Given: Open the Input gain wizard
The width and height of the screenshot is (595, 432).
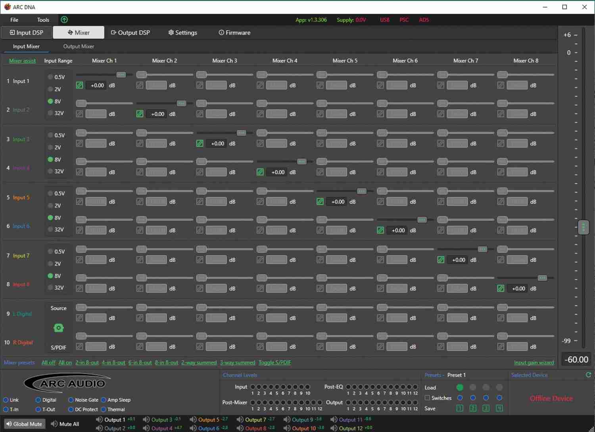Looking at the screenshot, I should click(x=534, y=363).
